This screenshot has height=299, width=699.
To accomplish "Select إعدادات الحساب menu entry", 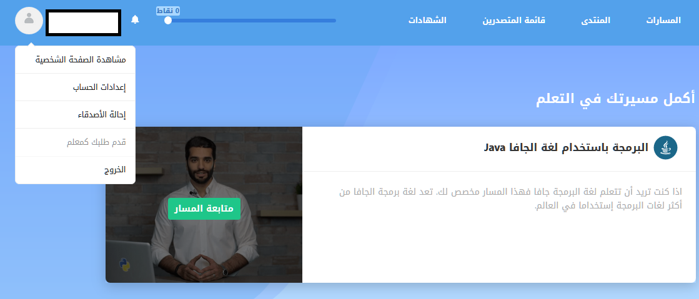I will click(76, 87).
